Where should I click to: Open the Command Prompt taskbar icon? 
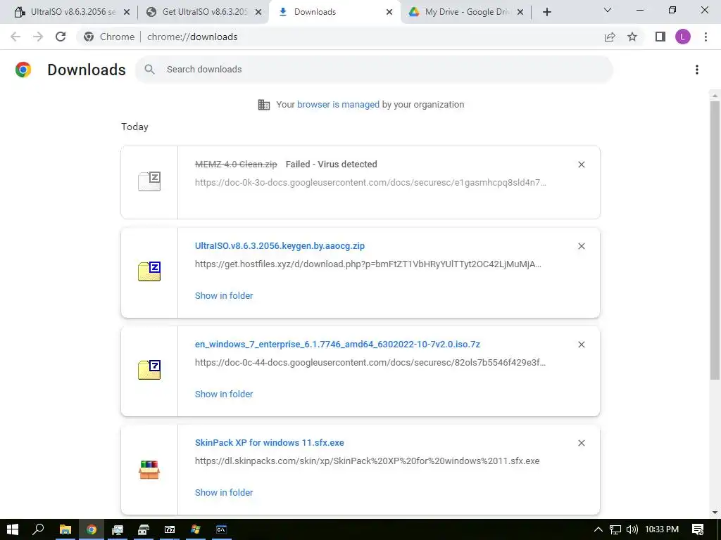point(221,529)
